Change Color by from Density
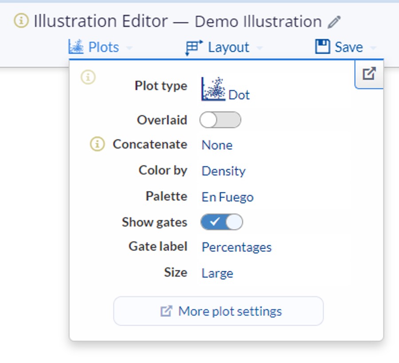 [x=223, y=171]
